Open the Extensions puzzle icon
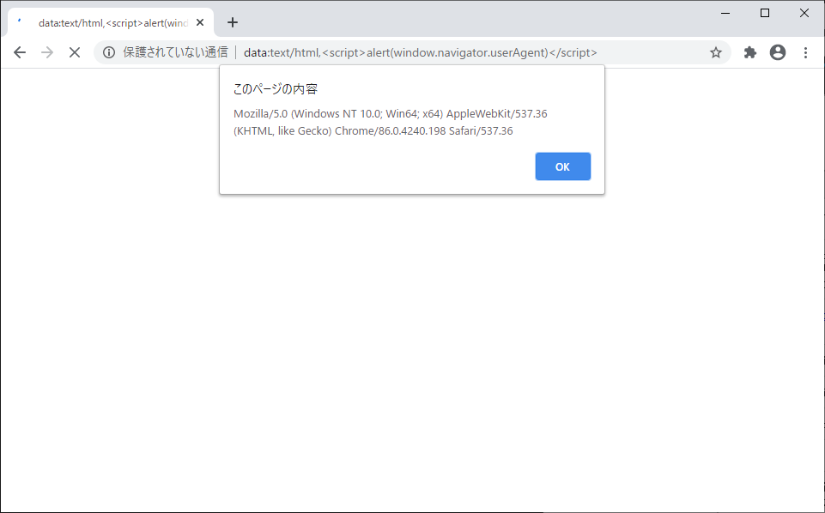The image size is (825, 513). click(x=749, y=52)
